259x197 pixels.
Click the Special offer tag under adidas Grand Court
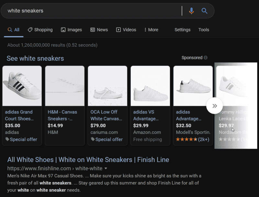click(x=21, y=139)
